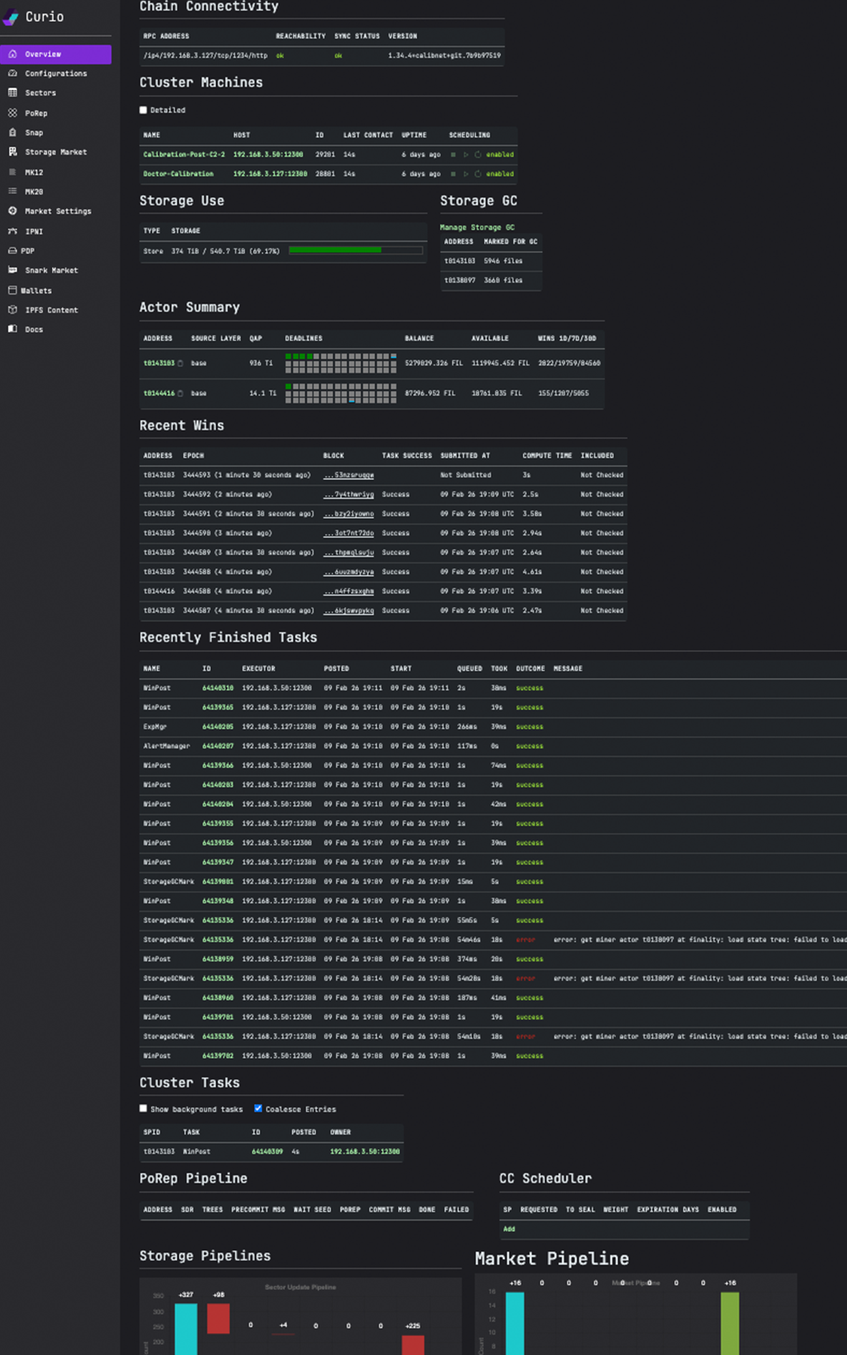Image resolution: width=847 pixels, height=1355 pixels.
Task: Open the Calibration-Post-C2-2 machine link
Action: 183,155
